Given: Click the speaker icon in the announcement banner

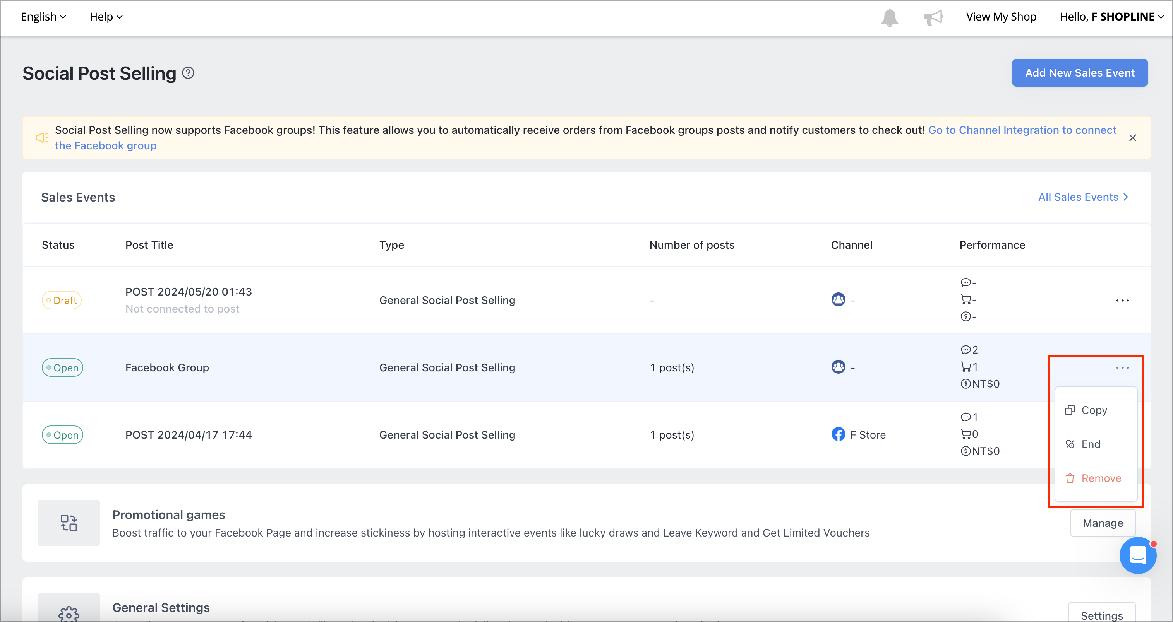Looking at the screenshot, I should click(x=42, y=138).
